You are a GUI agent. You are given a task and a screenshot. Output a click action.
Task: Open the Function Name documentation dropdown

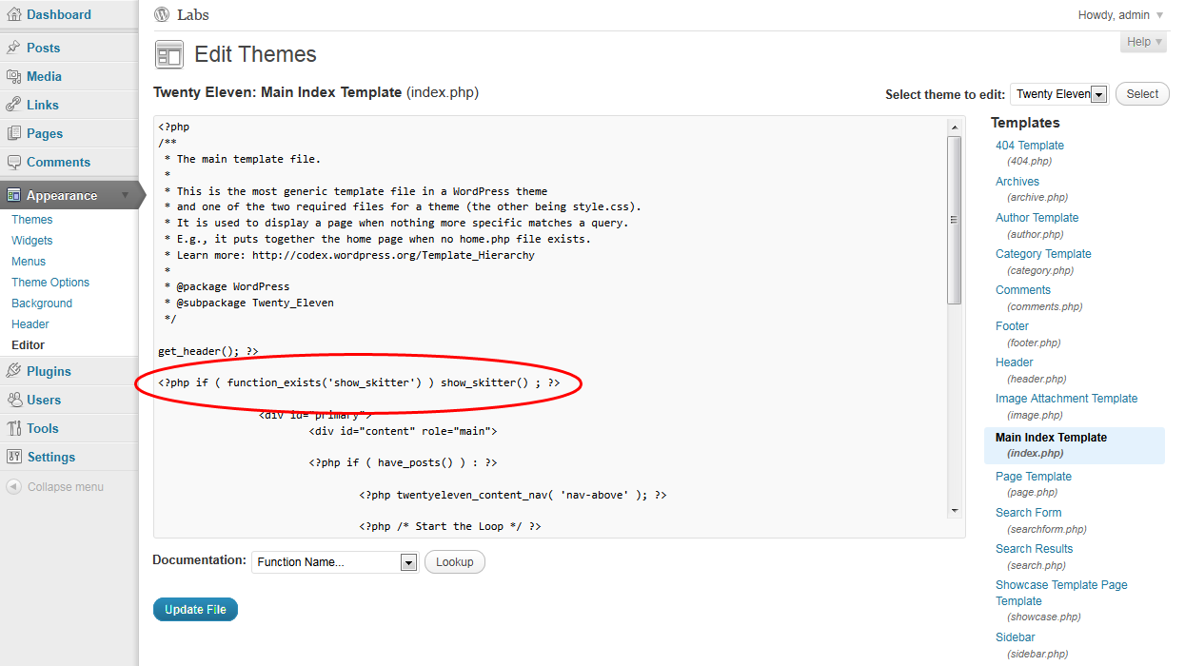coord(335,562)
